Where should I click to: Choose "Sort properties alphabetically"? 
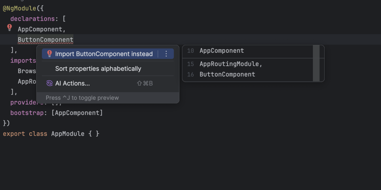tap(98, 69)
